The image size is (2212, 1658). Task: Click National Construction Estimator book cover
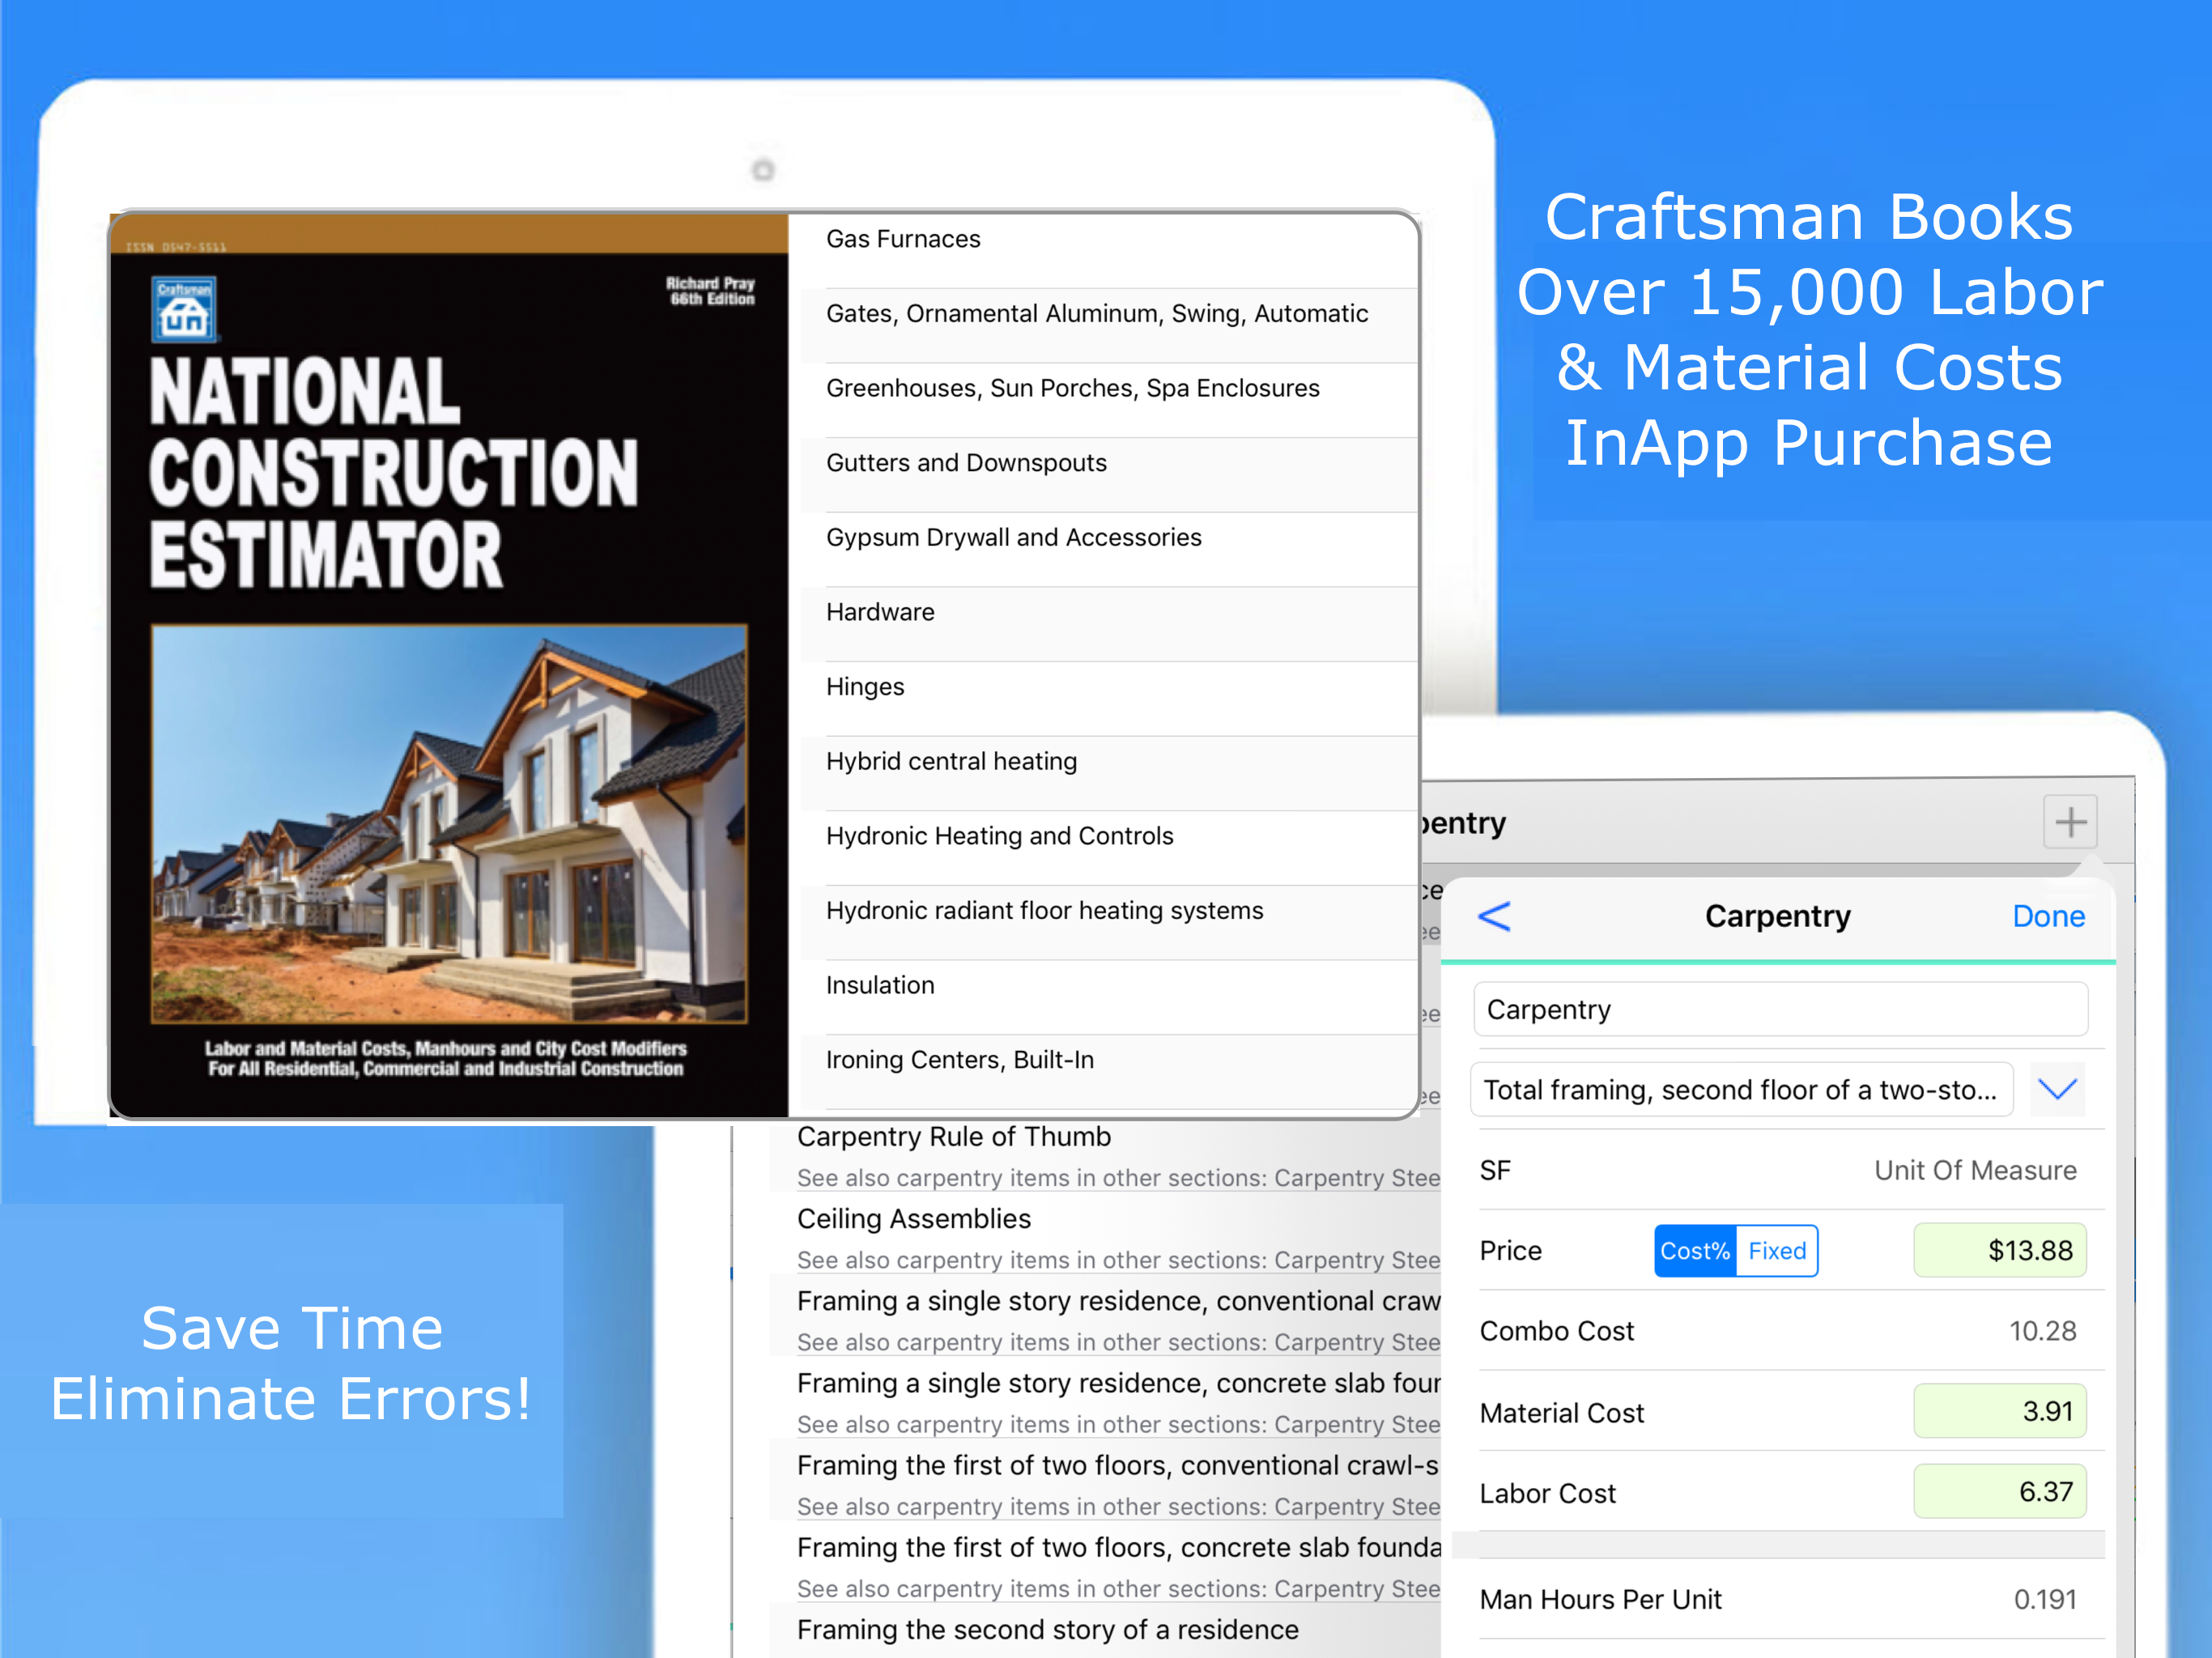point(449,665)
